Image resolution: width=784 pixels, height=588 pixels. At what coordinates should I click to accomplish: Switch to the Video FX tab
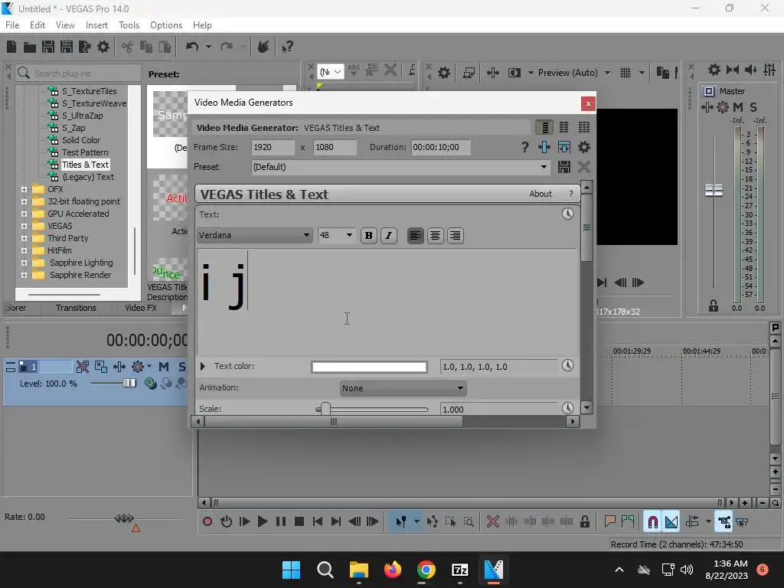pyautogui.click(x=141, y=308)
